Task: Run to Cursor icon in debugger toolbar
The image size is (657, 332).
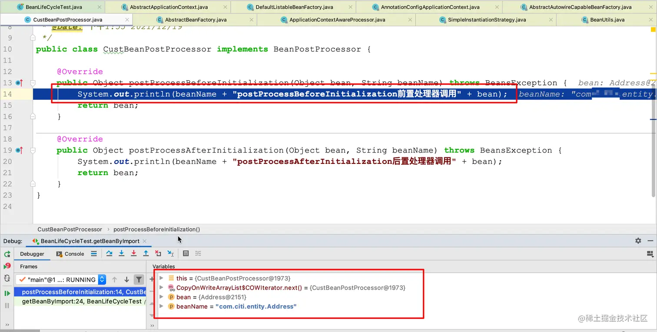Action: [170, 254]
